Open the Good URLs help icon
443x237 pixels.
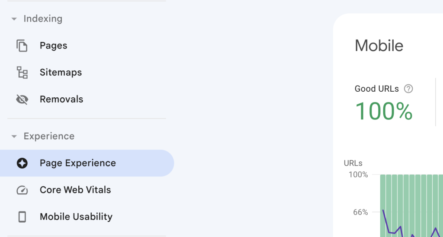408,89
